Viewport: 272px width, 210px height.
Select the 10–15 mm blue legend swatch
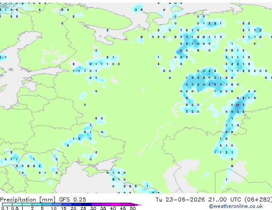pos(57,204)
